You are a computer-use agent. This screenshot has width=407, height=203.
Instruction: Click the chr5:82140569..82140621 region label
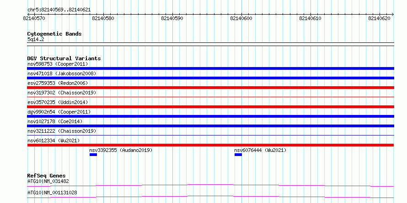point(59,10)
